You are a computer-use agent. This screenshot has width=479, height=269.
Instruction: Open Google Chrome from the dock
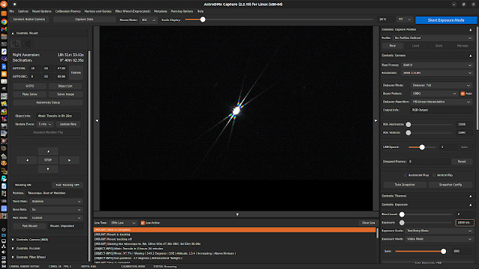[x=4, y=22]
